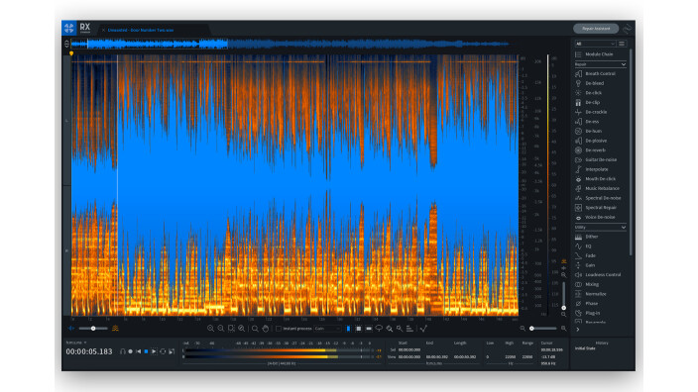Adjust the waveform/spectrogram balance slider

tap(93, 329)
